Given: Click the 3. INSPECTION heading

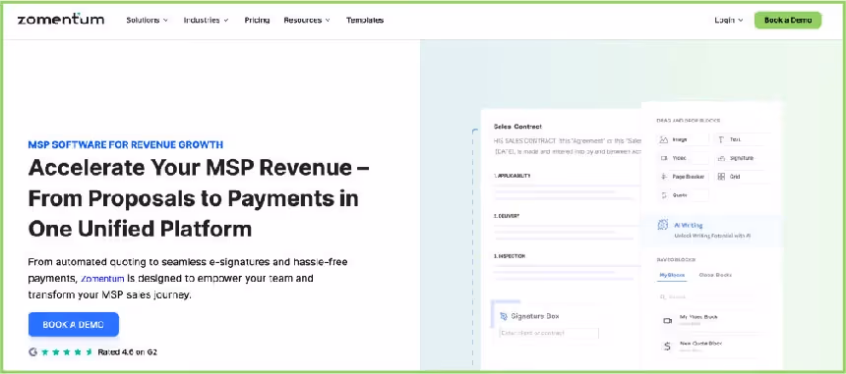Looking at the screenshot, I should pyautogui.click(x=510, y=256).
